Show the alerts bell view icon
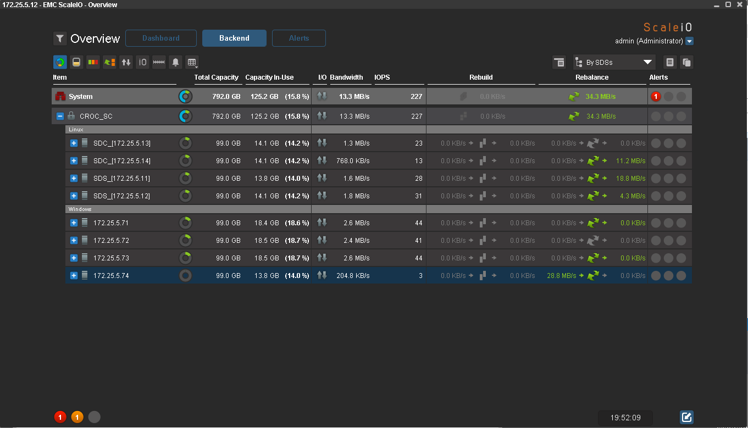Image resolution: width=748 pixels, height=428 pixels. coord(175,62)
